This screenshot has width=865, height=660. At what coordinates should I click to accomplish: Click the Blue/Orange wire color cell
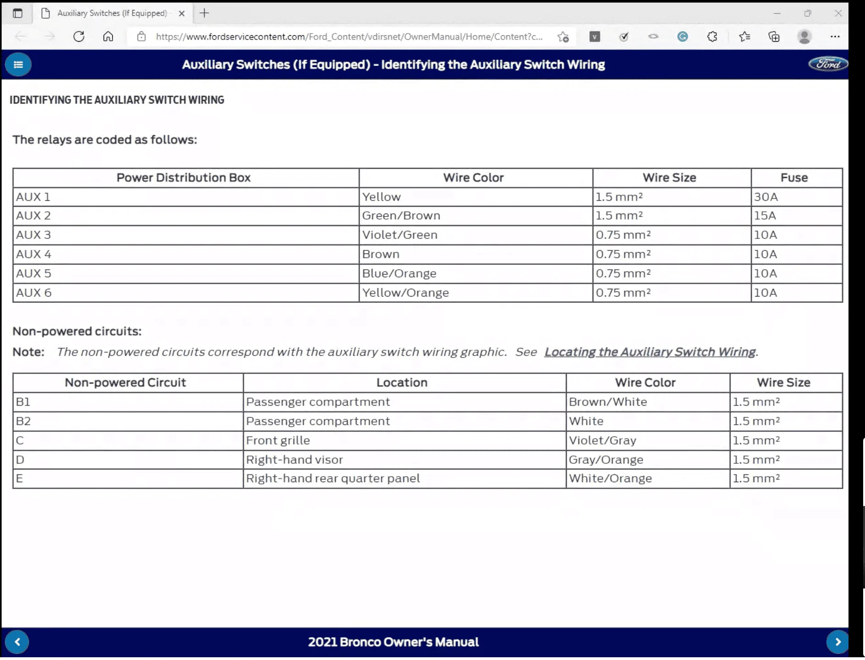coord(476,274)
